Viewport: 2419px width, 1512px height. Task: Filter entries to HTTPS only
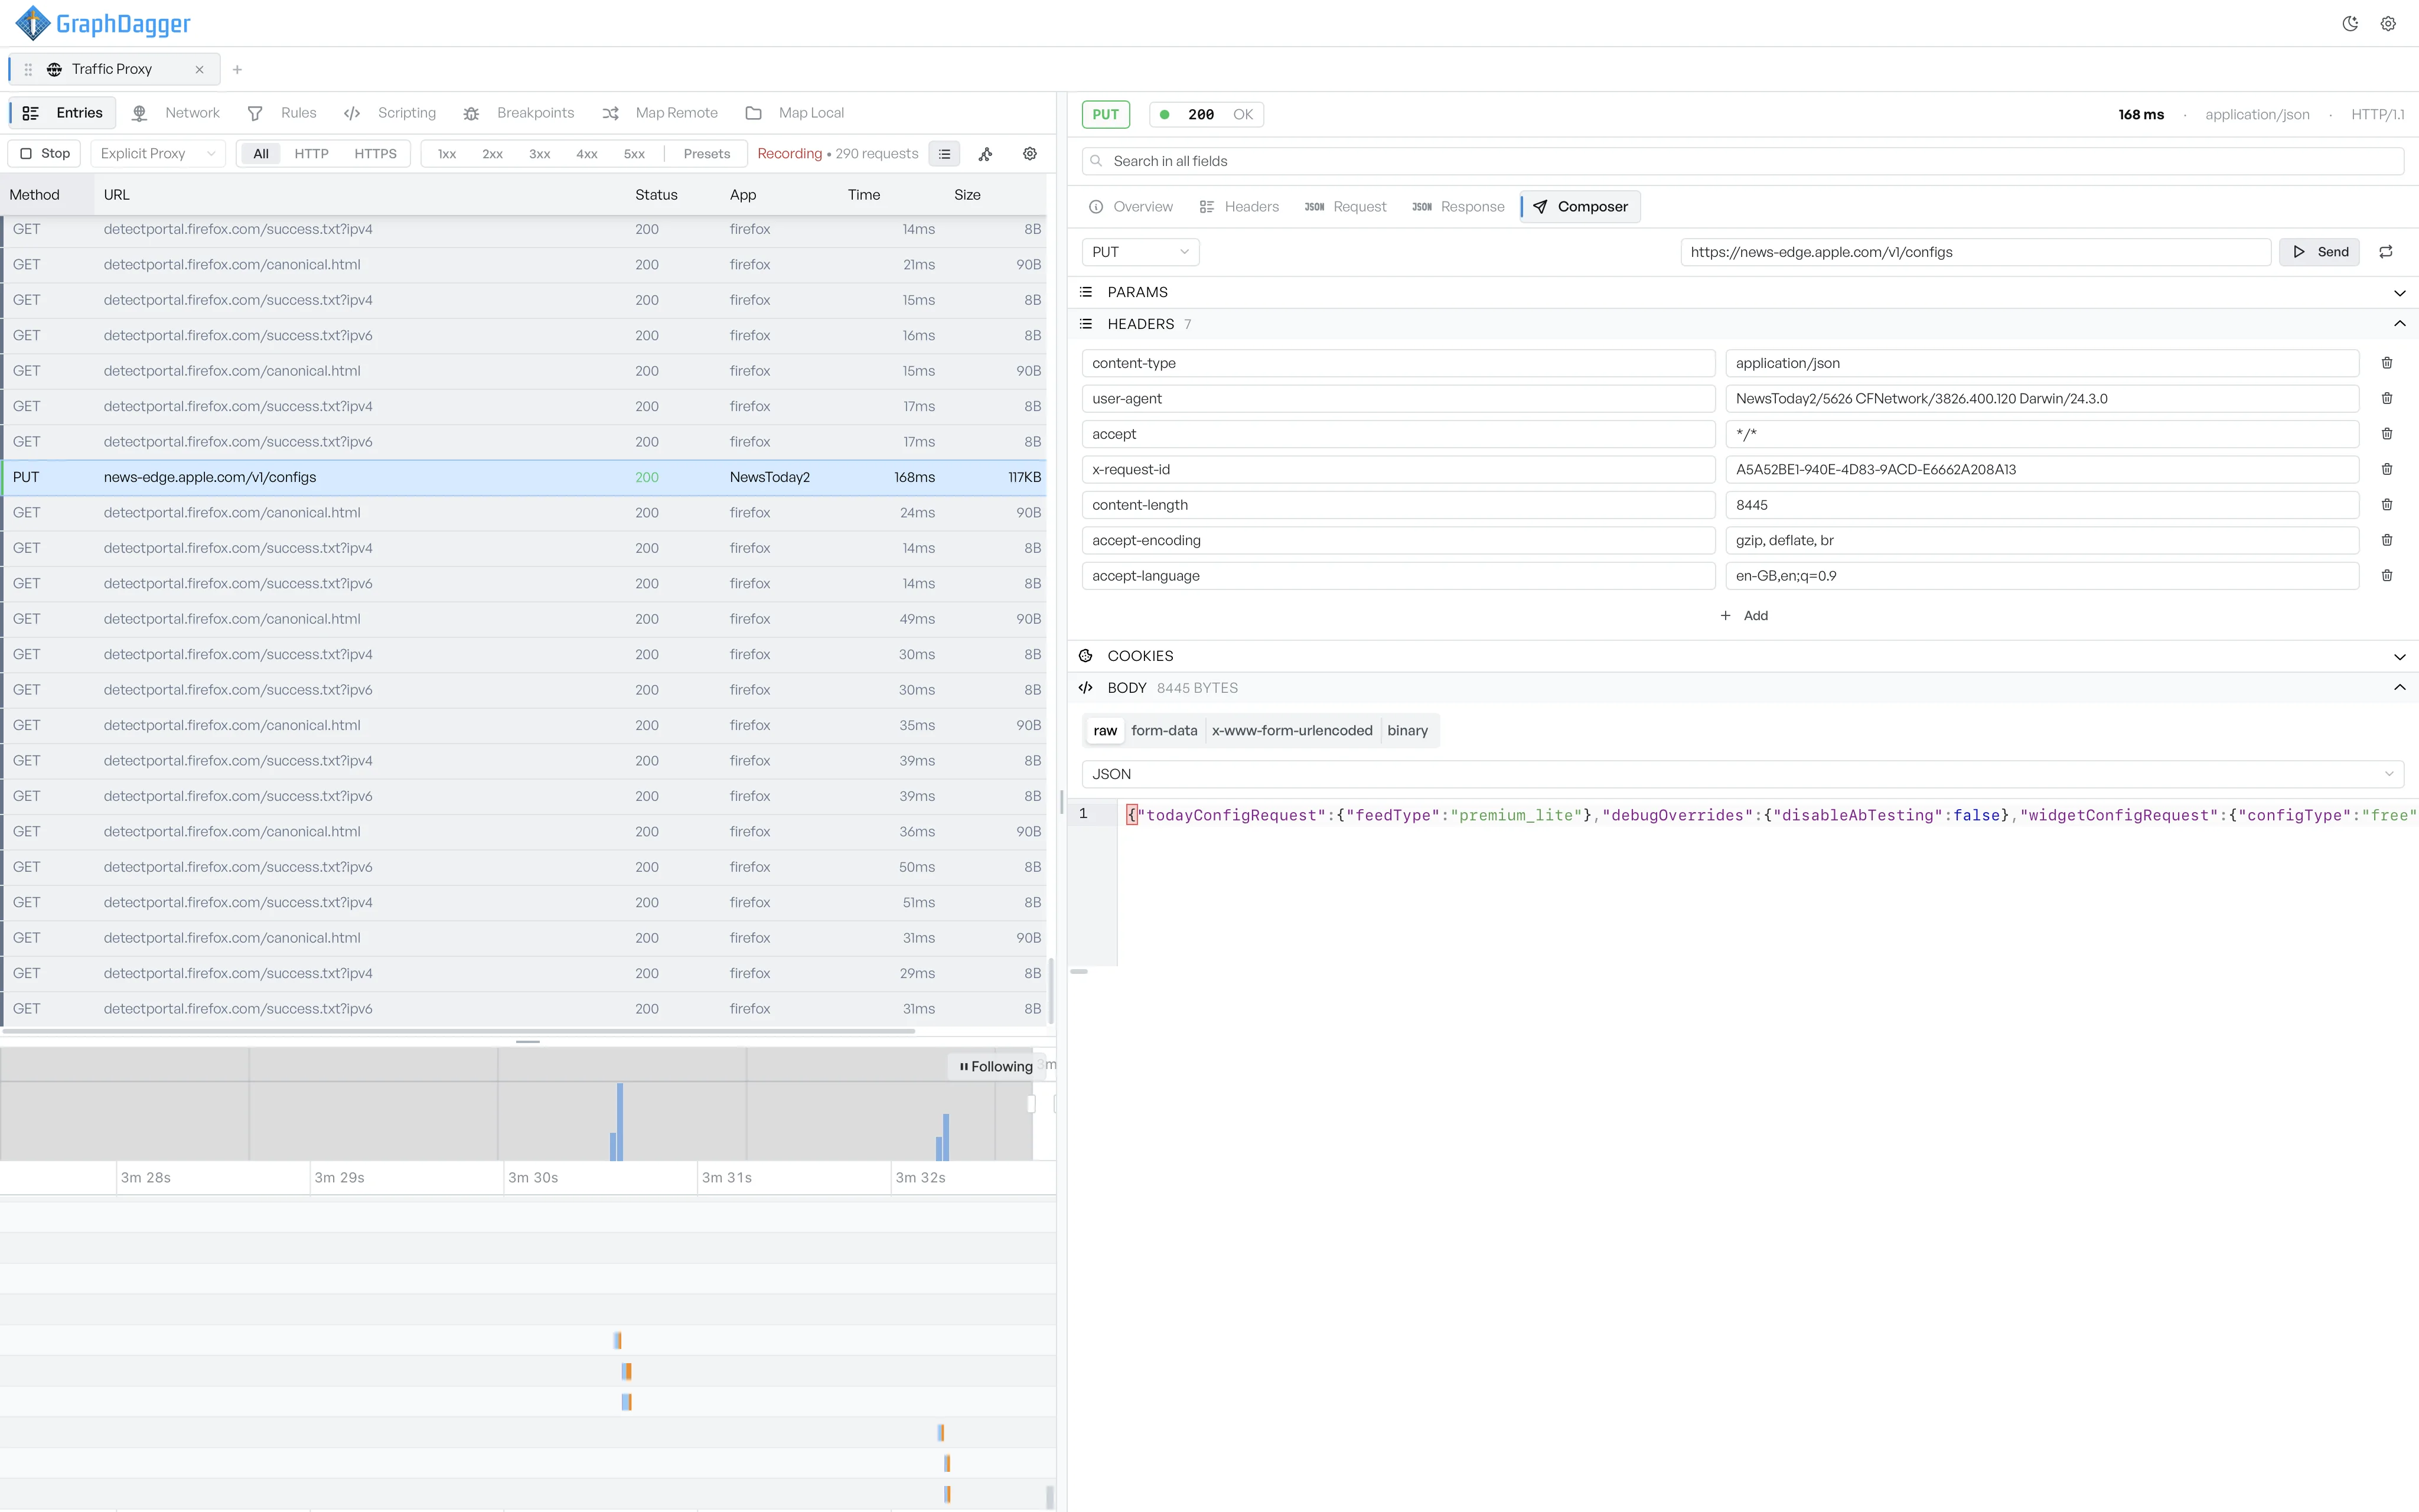(376, 154)
